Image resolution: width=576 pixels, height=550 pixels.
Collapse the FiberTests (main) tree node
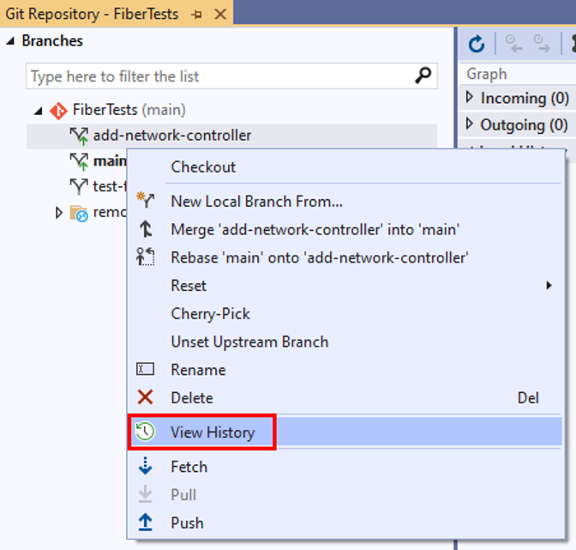39,110
